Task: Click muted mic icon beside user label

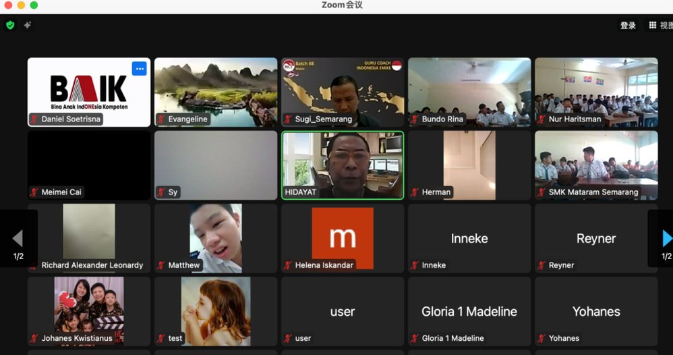Action: tap(288, 338)
